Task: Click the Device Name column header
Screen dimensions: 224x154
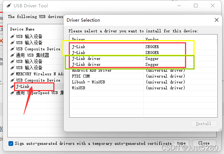Action: (22, 29)
